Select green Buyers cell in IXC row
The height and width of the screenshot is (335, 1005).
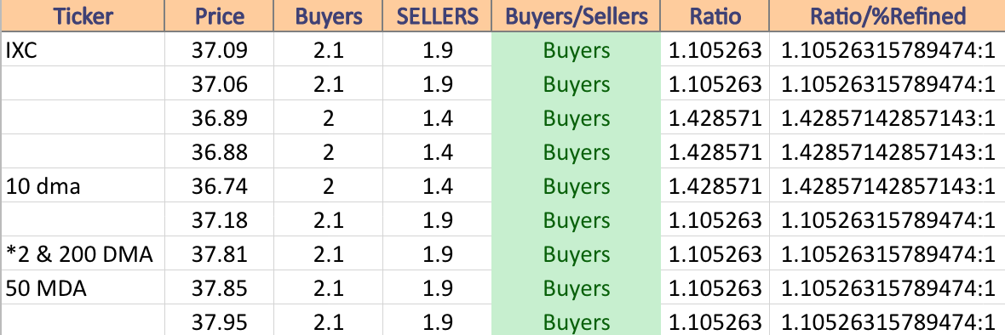click(577, 50)
